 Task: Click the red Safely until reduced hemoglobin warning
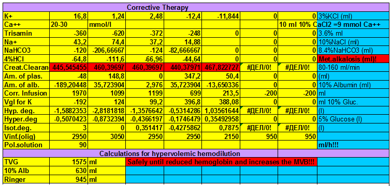221,162
